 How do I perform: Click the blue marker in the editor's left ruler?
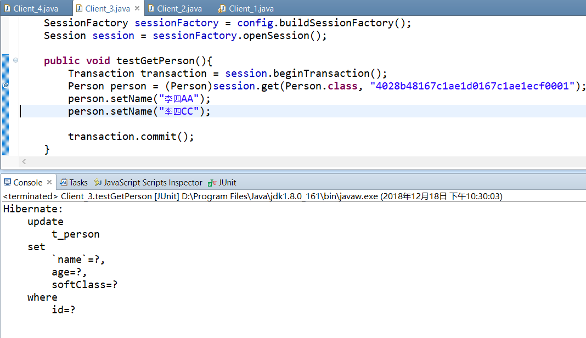click(5, 85)
